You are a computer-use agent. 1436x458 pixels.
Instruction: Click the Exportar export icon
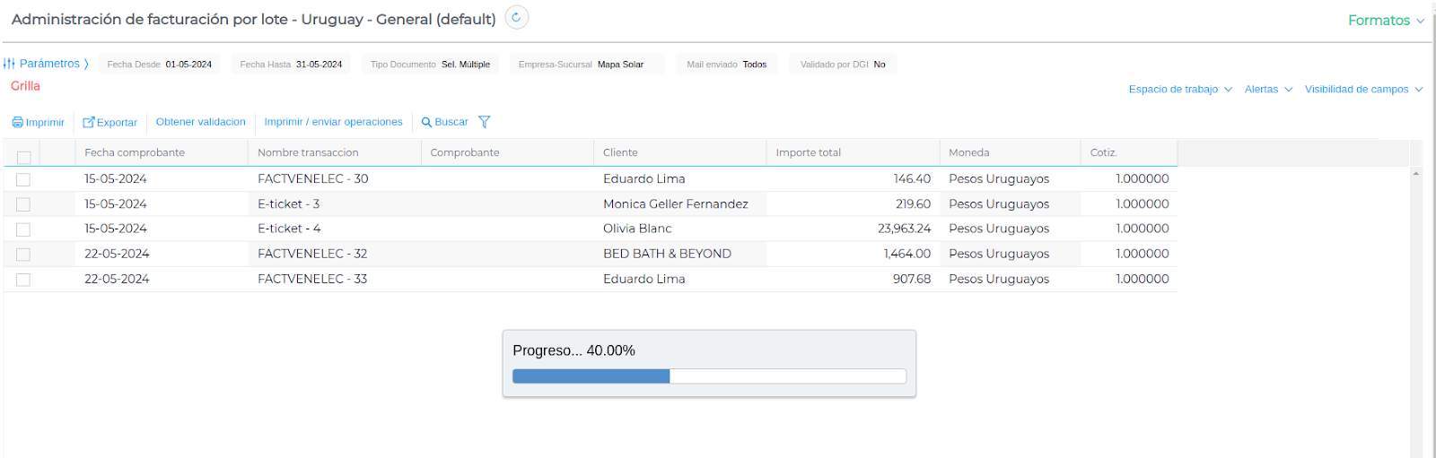pos(89,123)
